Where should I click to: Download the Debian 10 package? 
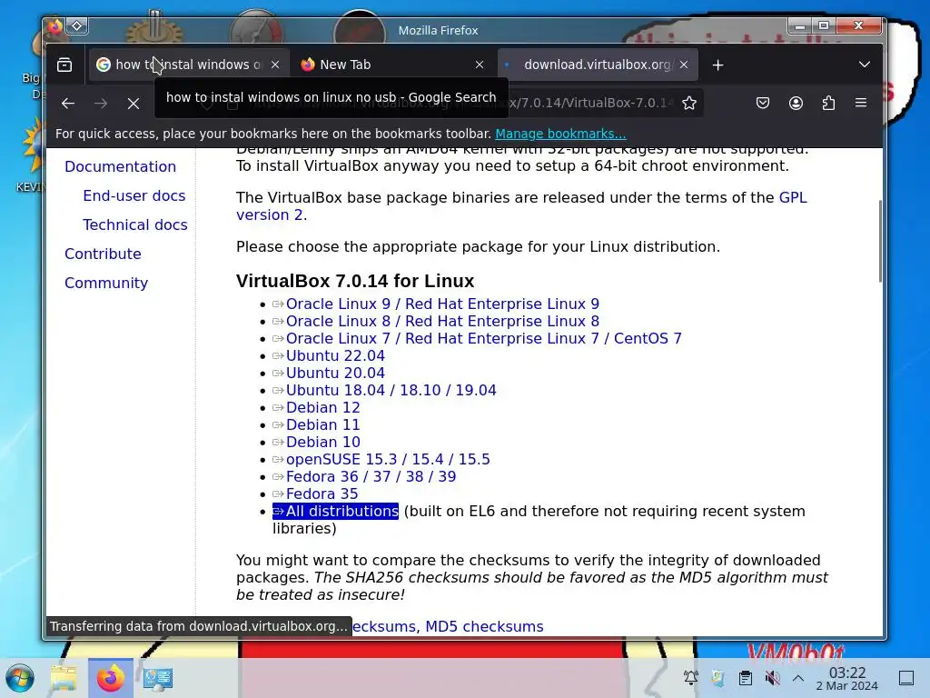(322, 442)
